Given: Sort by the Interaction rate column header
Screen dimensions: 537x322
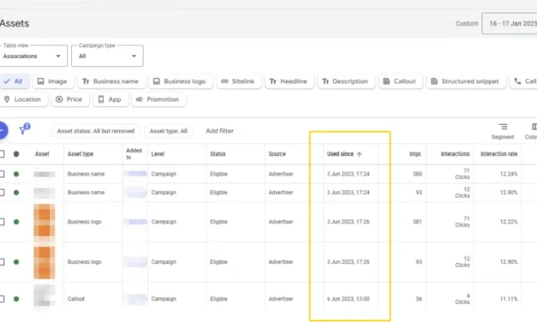Looking at the screenshot, I should (x=499, y=154).
